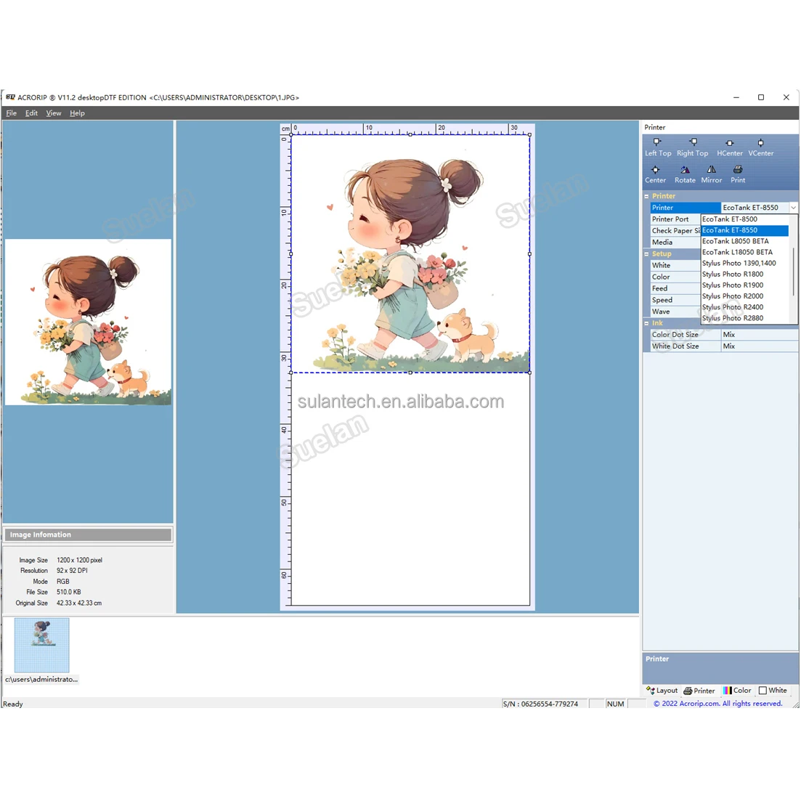Flip image with the Mirror icon
This screenshot has width=801, height=801.
pyautogui.click(x=711, y=174)
